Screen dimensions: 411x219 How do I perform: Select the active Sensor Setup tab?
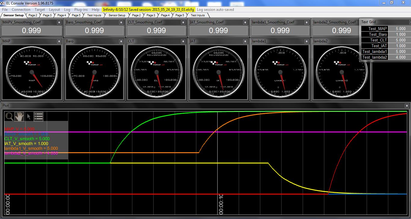point(13,15)
